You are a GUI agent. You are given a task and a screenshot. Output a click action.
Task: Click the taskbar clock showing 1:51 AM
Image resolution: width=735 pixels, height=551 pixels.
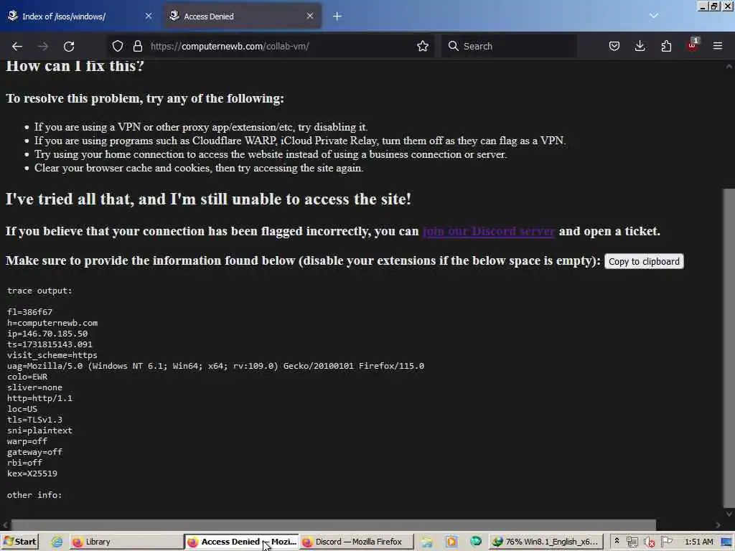click(699, 542)
